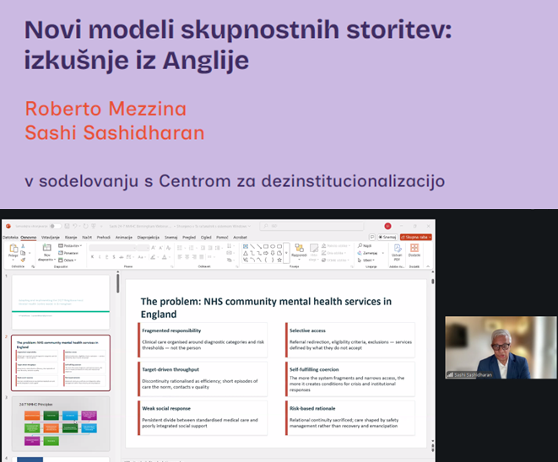This screenshot has height=462, width=558.
Task: Select the text box icon in the shapes gallery
Action: click(246, 246)
